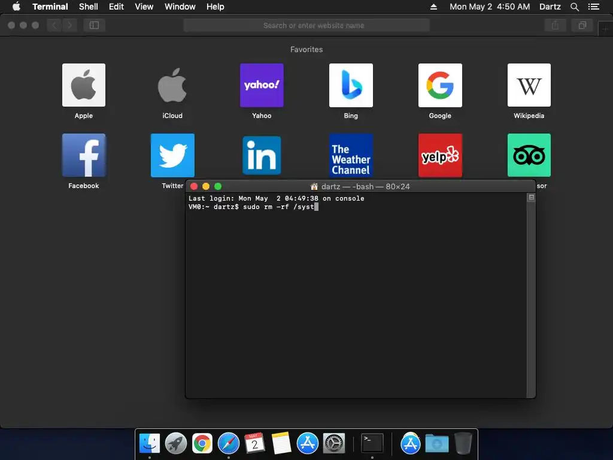Open the Dartz user menu
The image size is (613, 460).
point(550,7)
